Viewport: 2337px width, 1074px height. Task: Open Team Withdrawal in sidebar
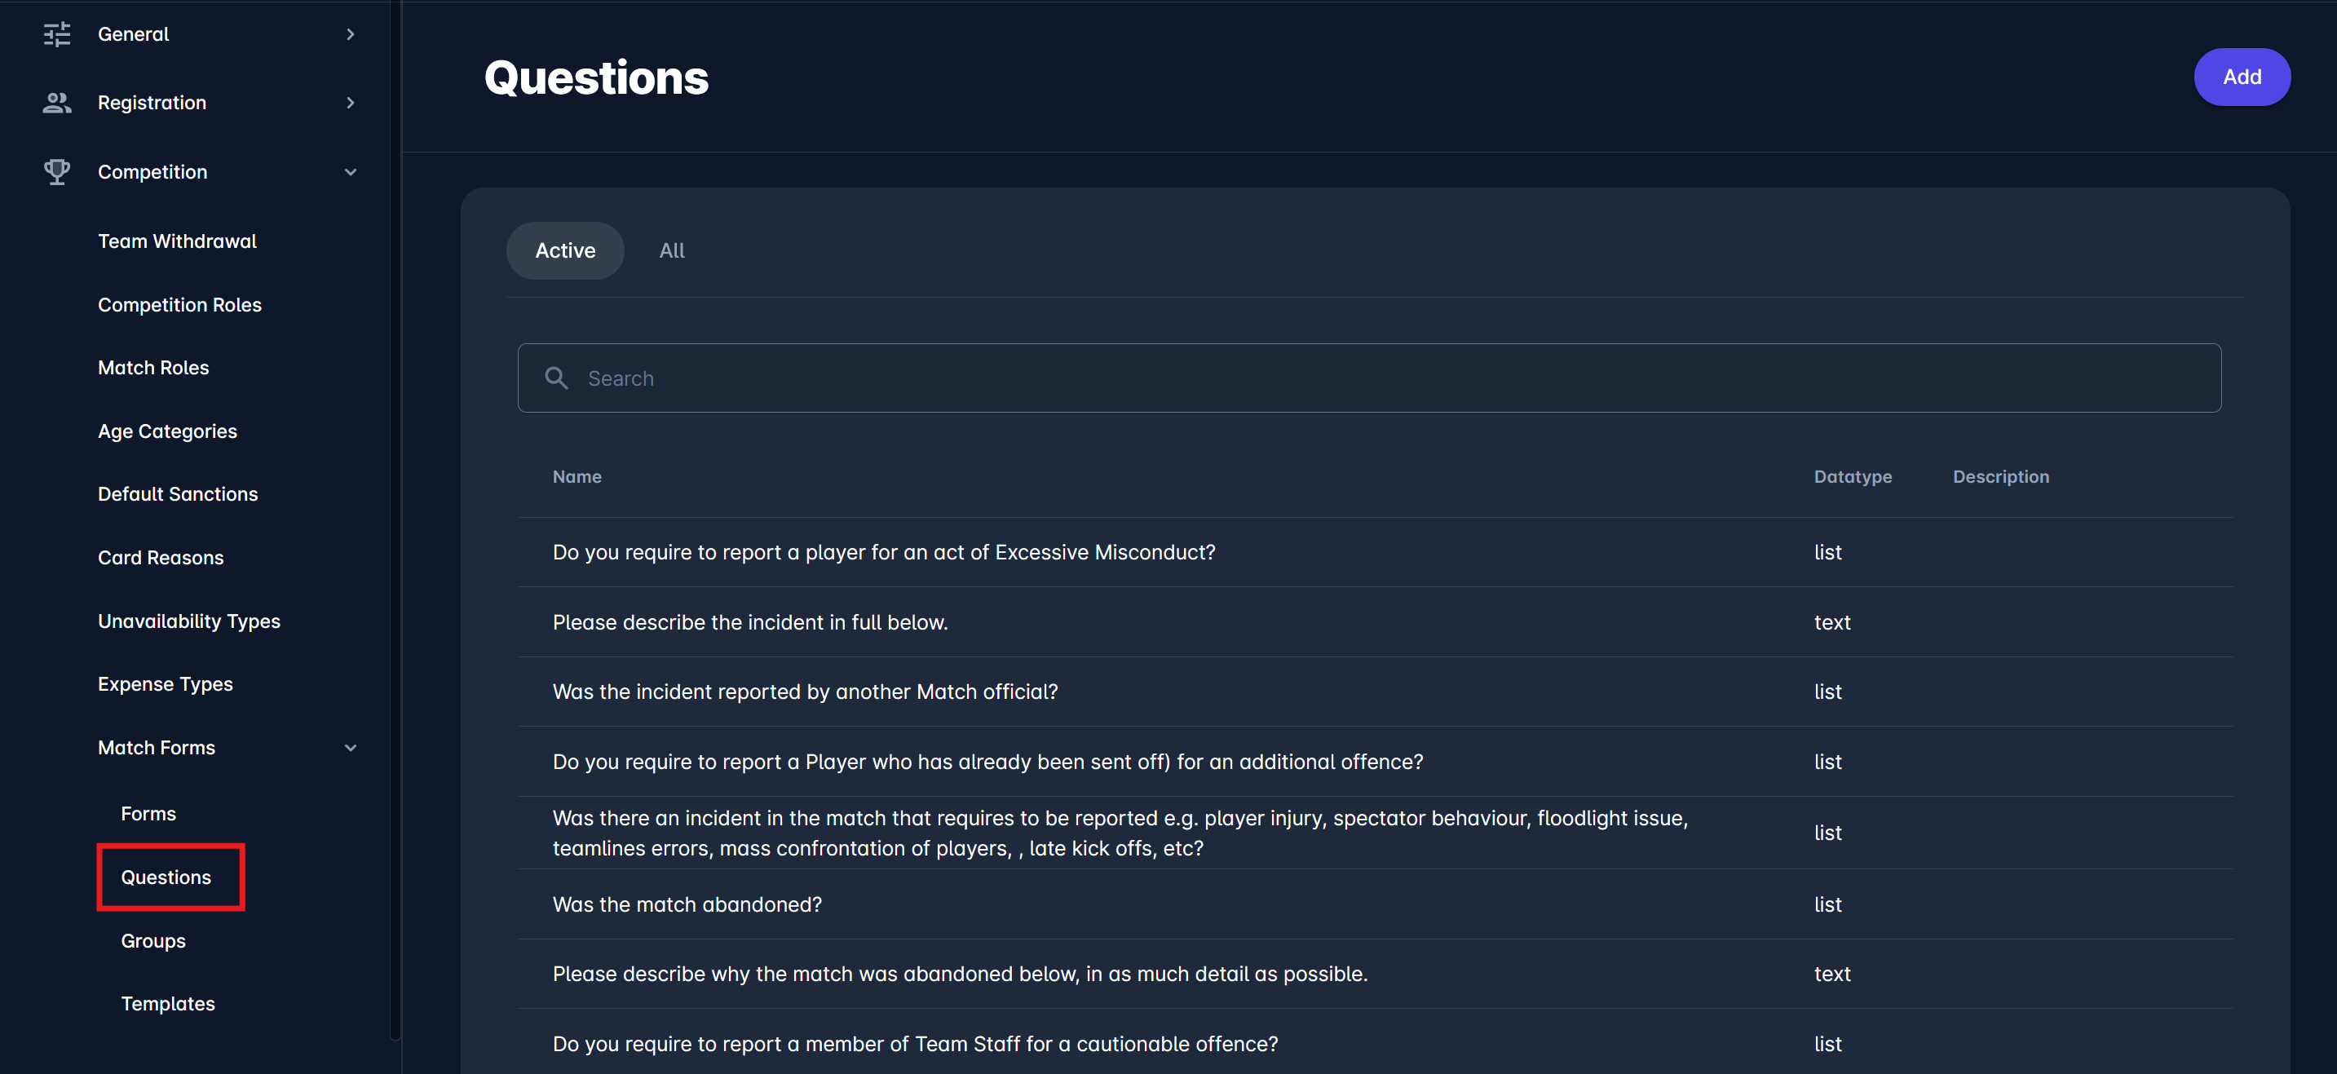click(177, 241)
